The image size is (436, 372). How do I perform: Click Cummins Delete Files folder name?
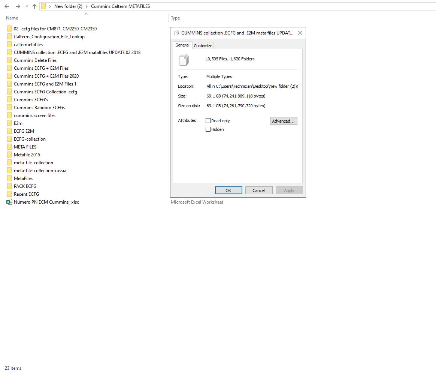(x=35, y=60)
